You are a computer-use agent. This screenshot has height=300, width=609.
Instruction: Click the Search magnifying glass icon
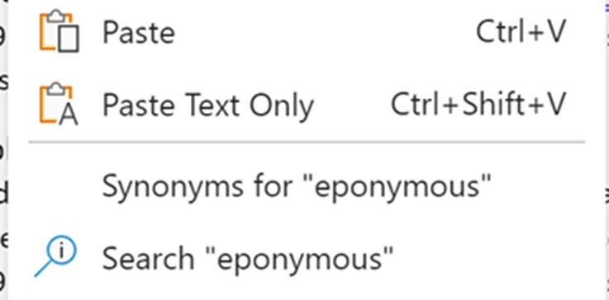[55, 255]
